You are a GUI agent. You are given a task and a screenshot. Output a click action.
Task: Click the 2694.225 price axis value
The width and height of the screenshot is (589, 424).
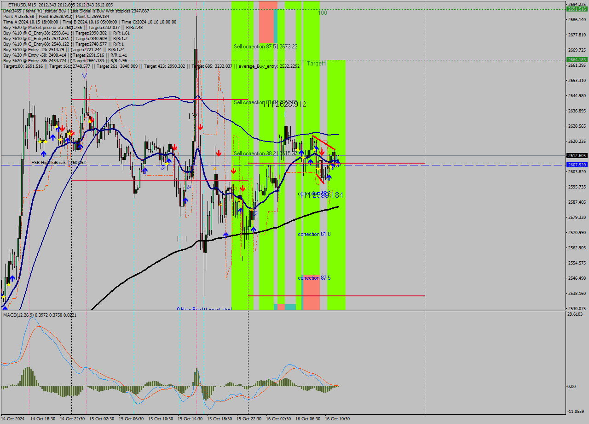coord(577,4)
